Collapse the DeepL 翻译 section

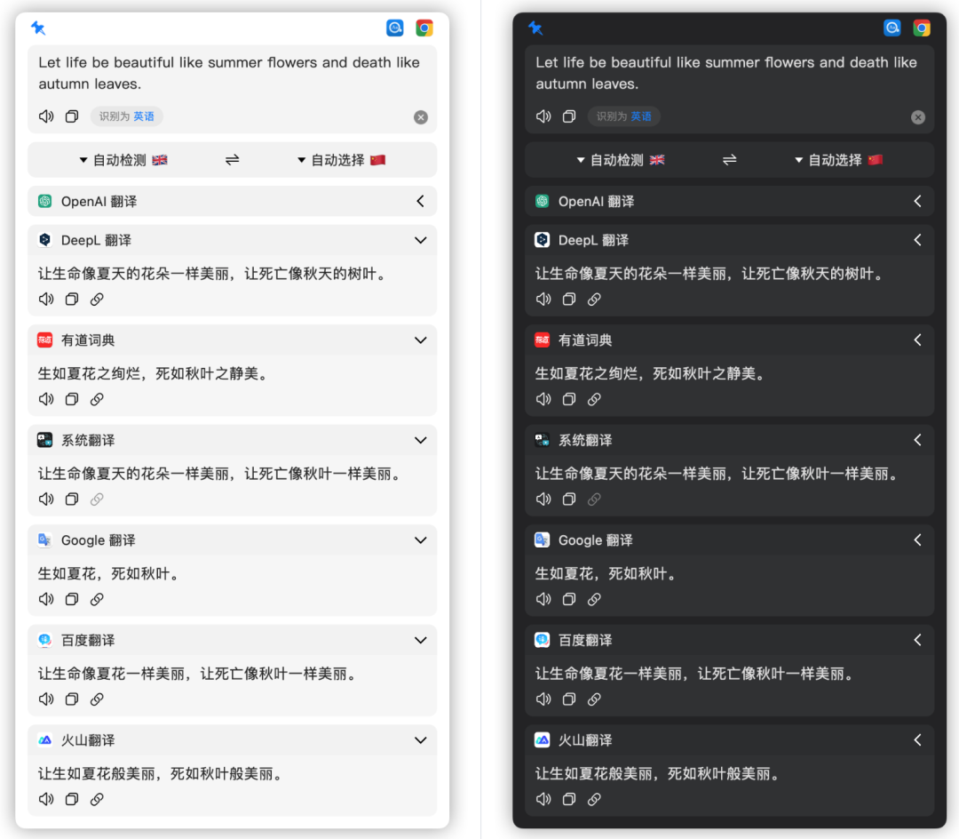click(x=420, y=240)
